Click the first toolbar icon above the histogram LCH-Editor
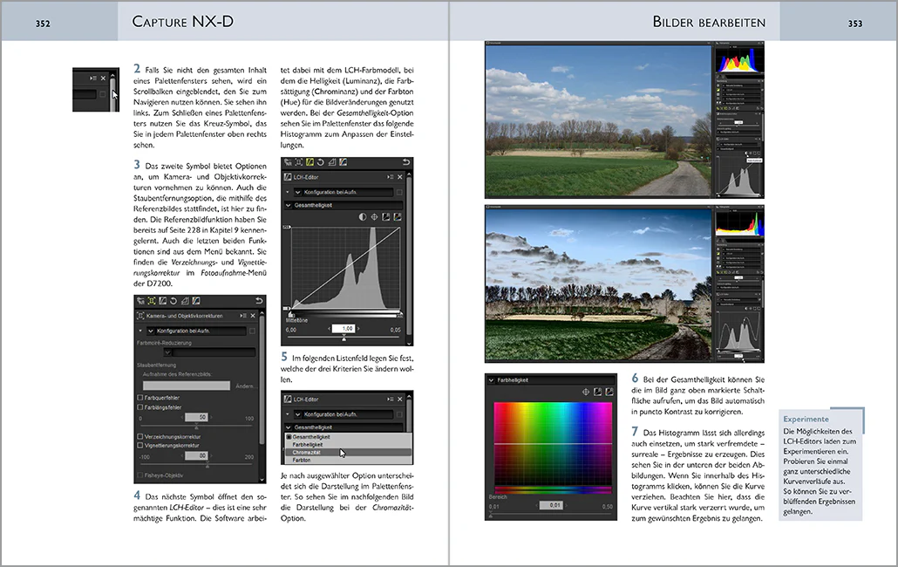Image resolution: width=898 pixels, height=567 pixels. click(288, 162)
